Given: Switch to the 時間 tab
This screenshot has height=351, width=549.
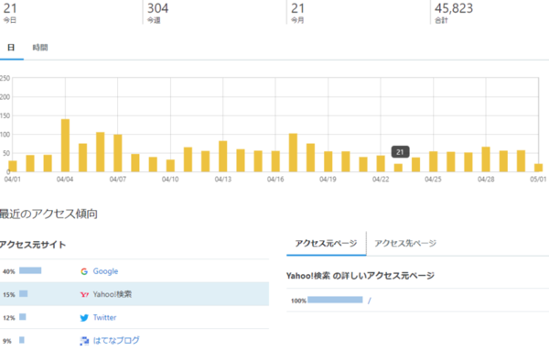Looking at the screenshot, I should (40, 48).
